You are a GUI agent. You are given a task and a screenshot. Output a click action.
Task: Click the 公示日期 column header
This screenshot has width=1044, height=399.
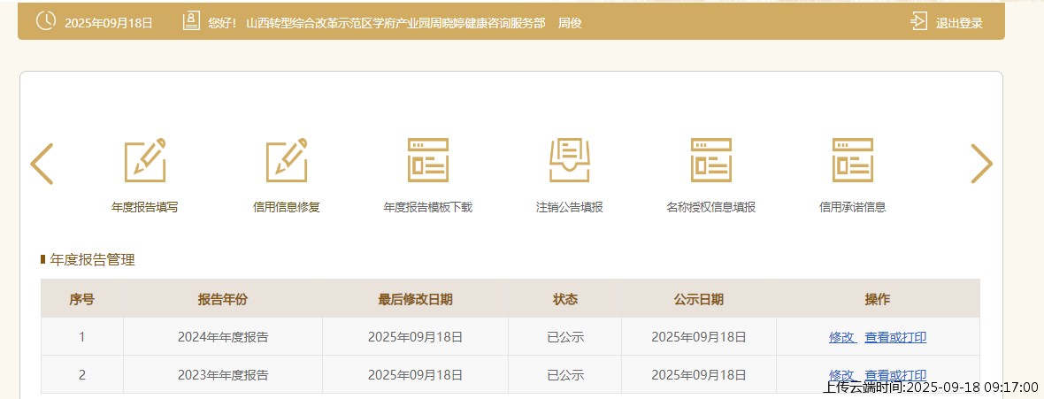698,299
